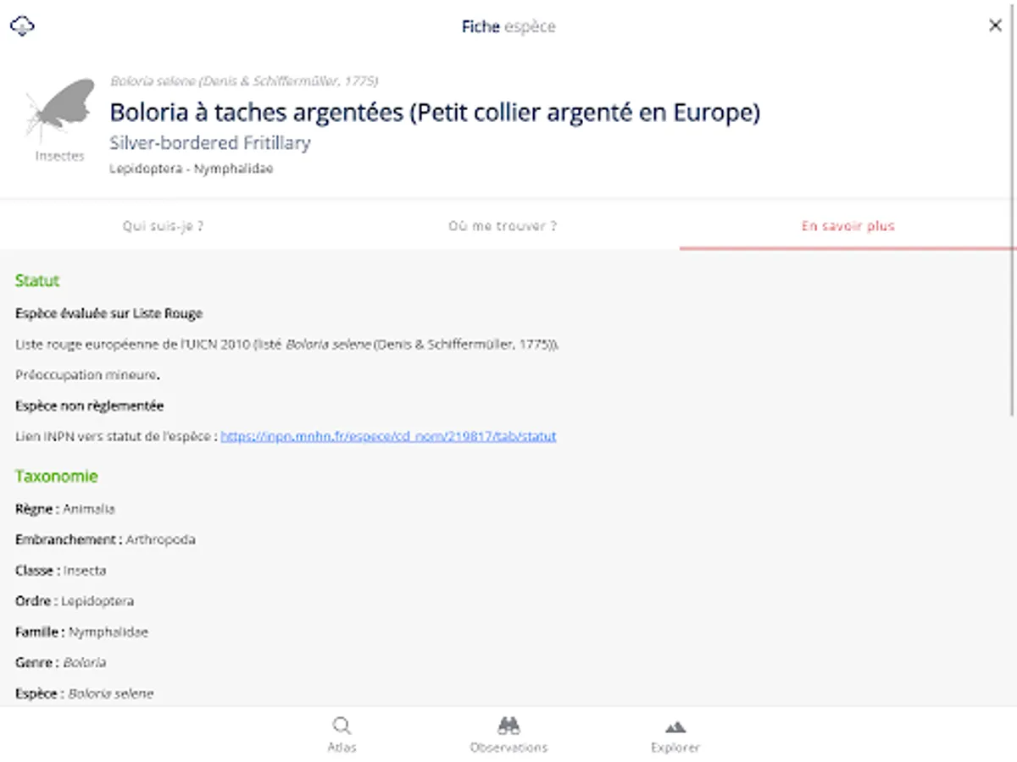Viewport: 1017px width, 762px height.
Task: Open Explorer via mountain icon
Action: (x=675, y=726)
